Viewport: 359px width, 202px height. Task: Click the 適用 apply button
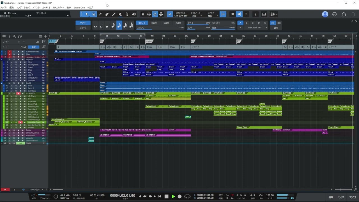[x=276, y=28]
